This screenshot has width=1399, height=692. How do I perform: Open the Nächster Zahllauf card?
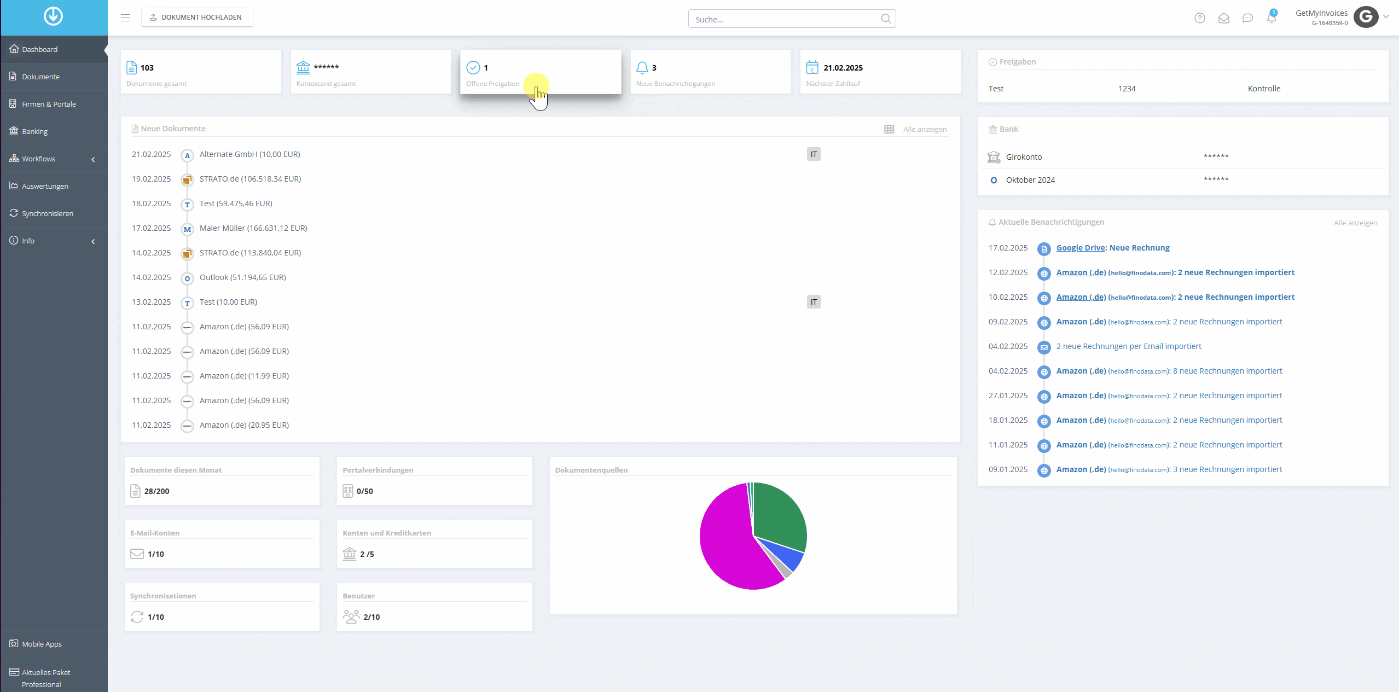coord(880,72)
